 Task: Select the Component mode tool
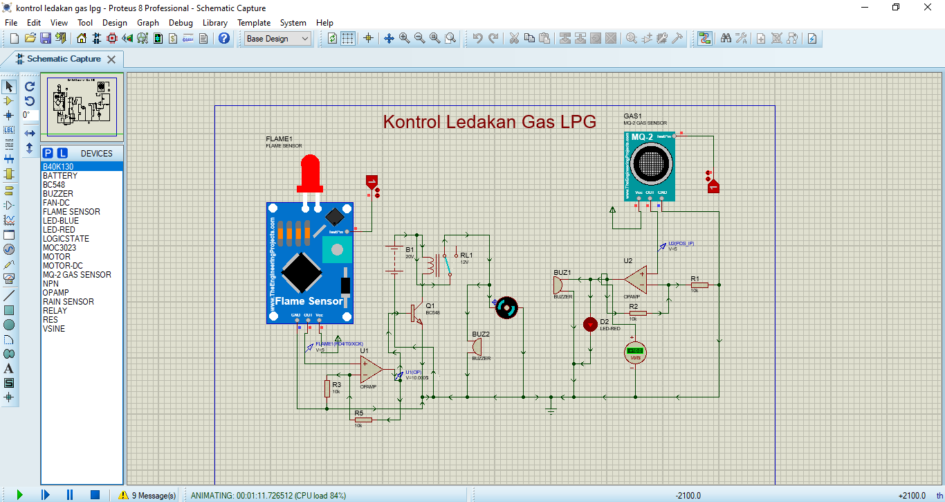[9, 100]
